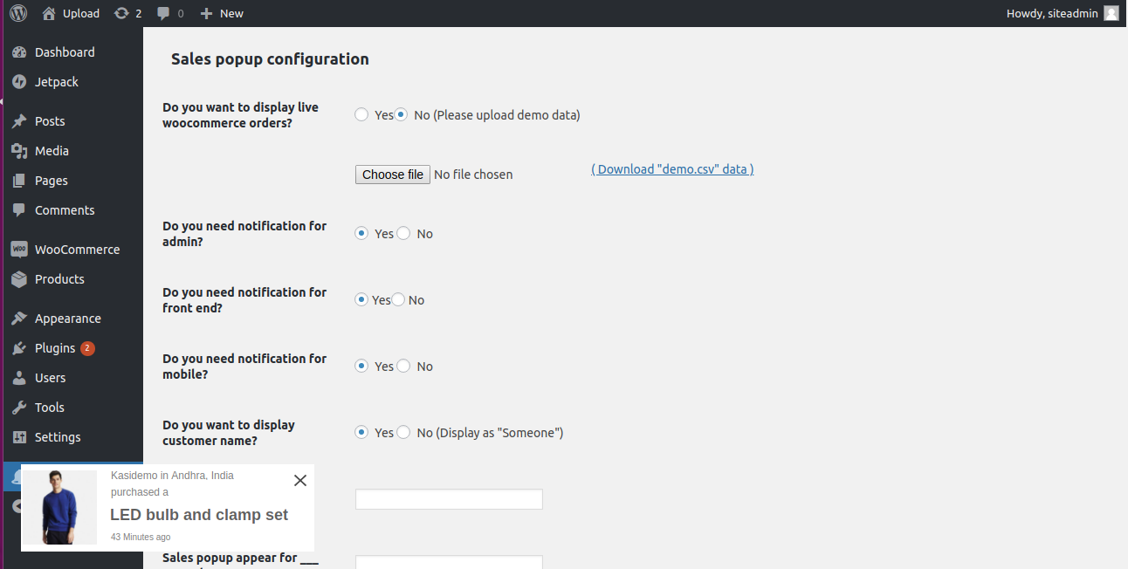Open Media menu item

[73, 151]
